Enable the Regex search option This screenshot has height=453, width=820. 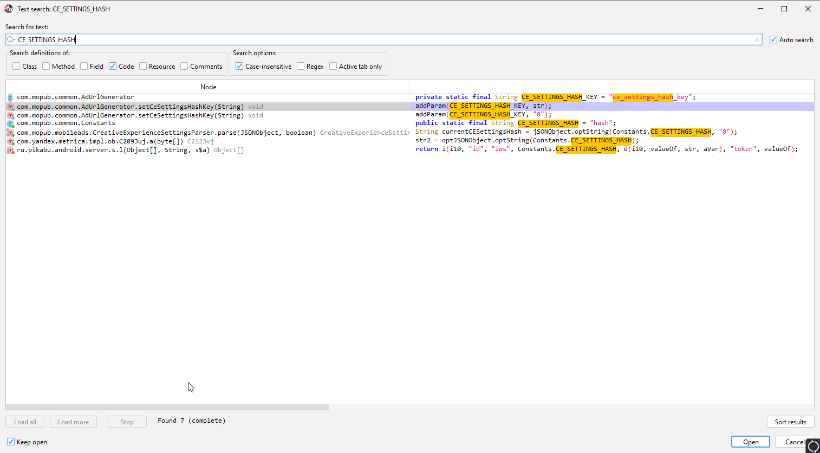click(x=301, y=66)
